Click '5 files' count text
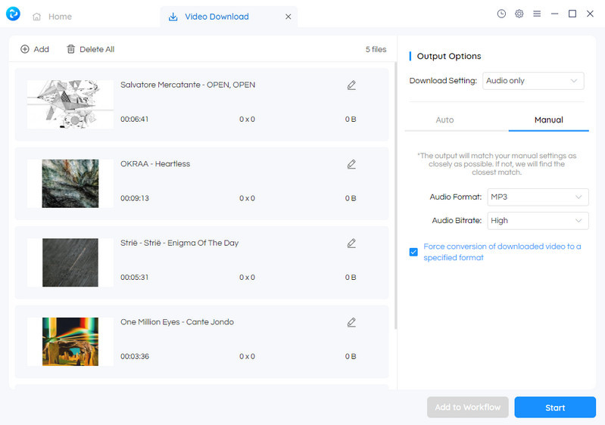Viewport: 605px width, 425px height. pyautogui.click(x=376, y=49)
